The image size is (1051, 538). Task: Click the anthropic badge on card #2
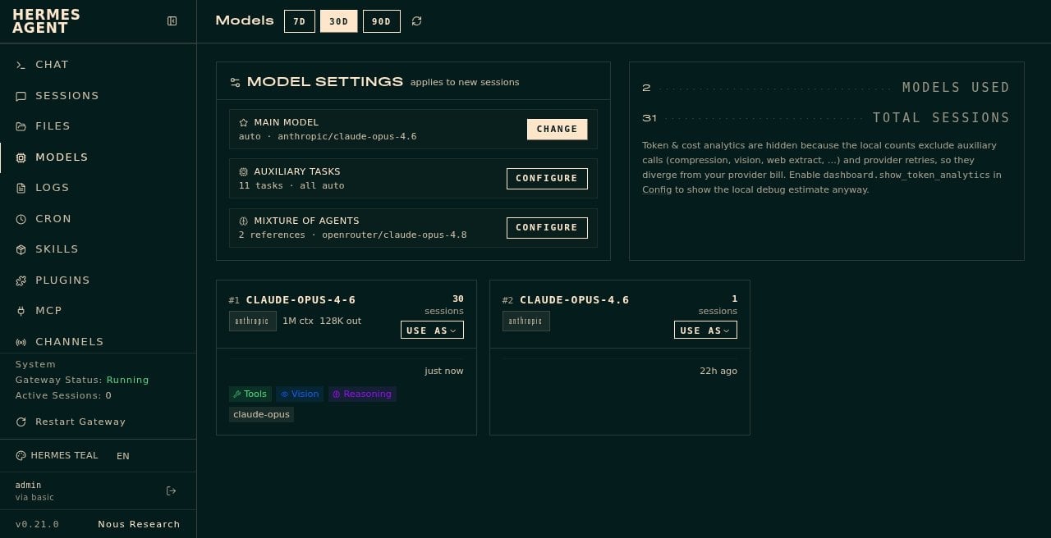525,321
